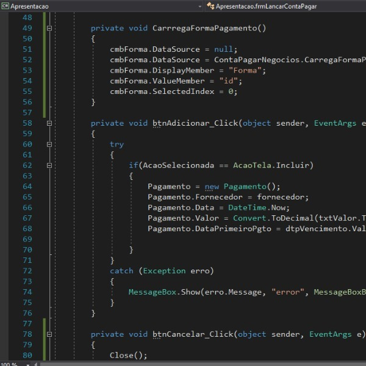366x366 pixels.
Task: Collapse the CarrregaFormaPagamento method
Action: pyautogui.click(x=49, y=28)
